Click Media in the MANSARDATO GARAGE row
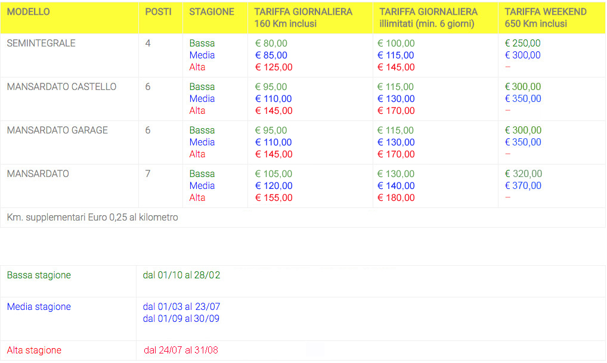The width and height of the screenshot is (607, 363). tap(202, 142)
